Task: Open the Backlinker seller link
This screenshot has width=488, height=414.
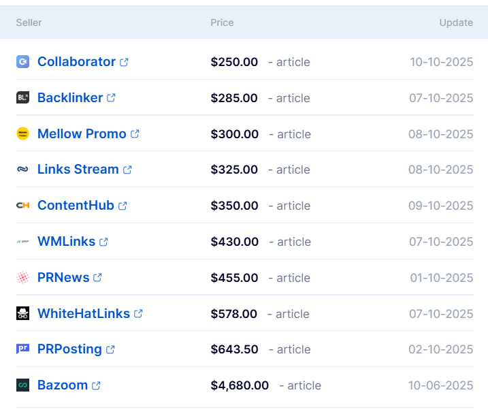Action: [70, 98]
